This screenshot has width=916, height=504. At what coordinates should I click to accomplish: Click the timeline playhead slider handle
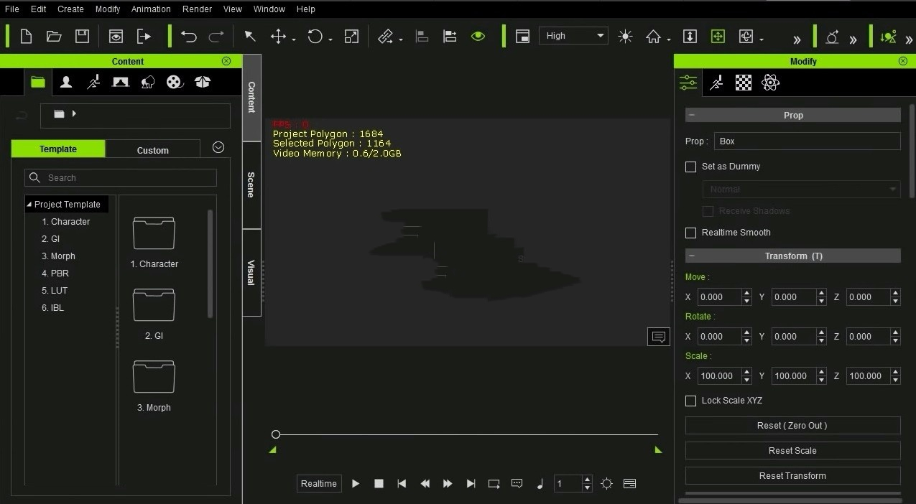[x=276, y=434]
